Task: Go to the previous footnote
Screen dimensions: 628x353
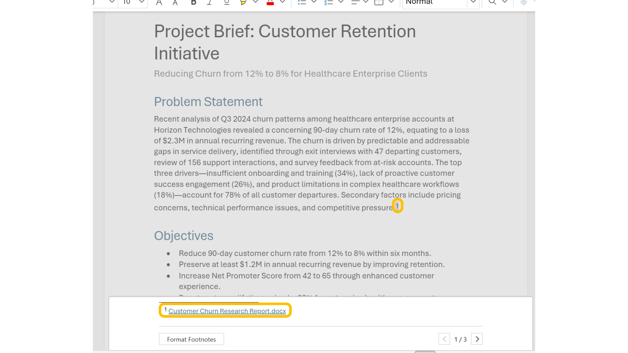Action: [444, 339]
